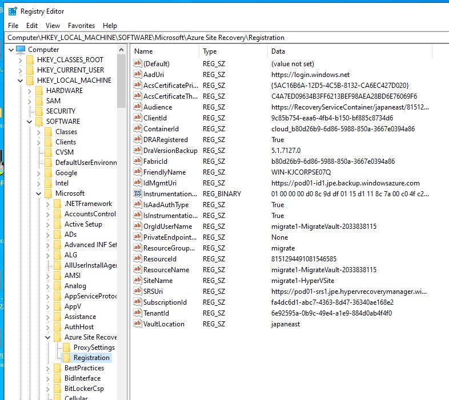Select the AMSI folder icon
This screenshot has height=400, width=449.
coord(58,276)
